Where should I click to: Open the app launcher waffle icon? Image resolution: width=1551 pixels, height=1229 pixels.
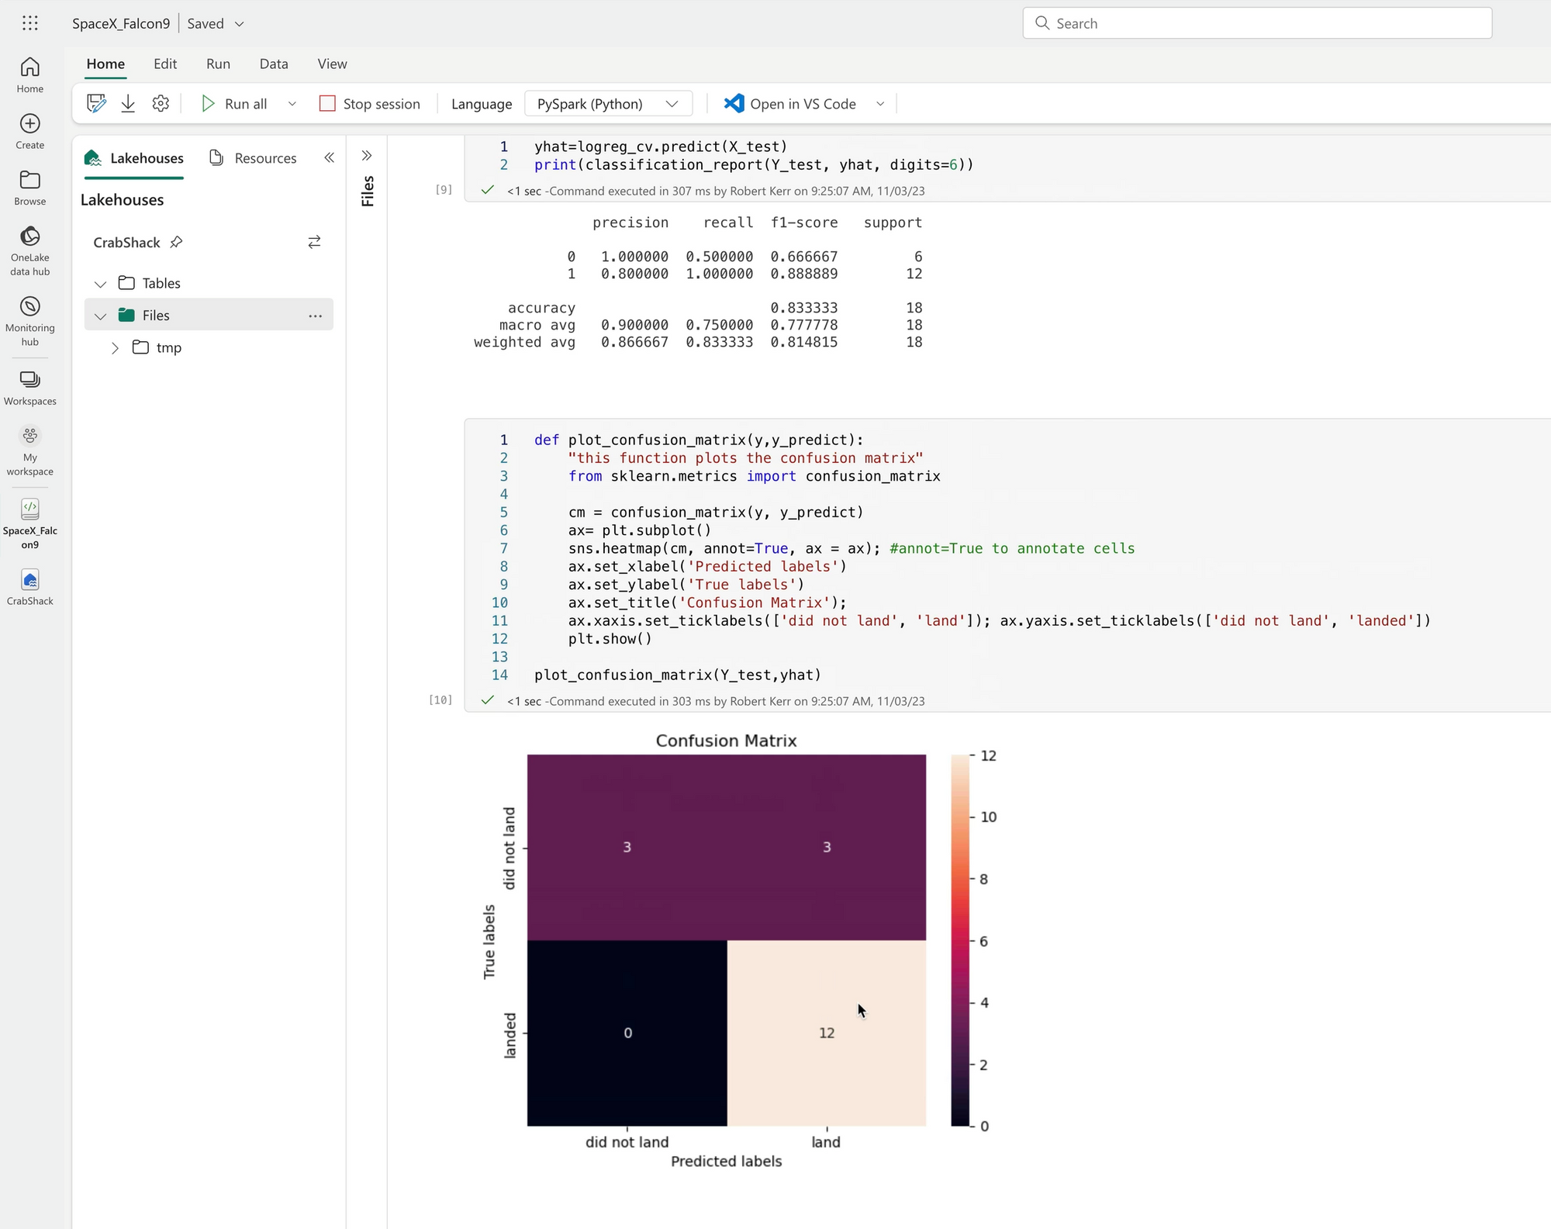coord(29,23)
